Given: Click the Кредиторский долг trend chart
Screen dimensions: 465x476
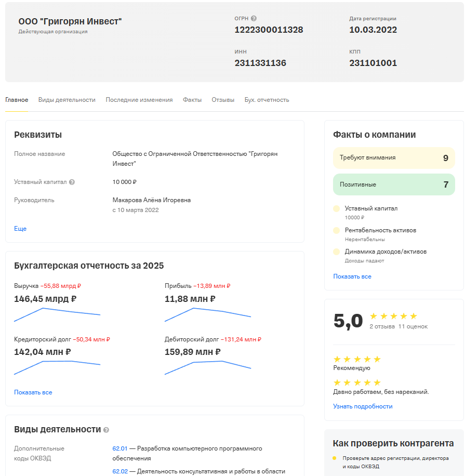Looking at the screenshot, I should coord(57,367).
